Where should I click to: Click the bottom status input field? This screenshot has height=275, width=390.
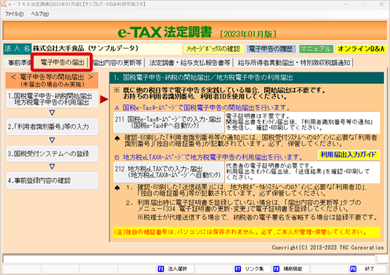pos(189,259)
